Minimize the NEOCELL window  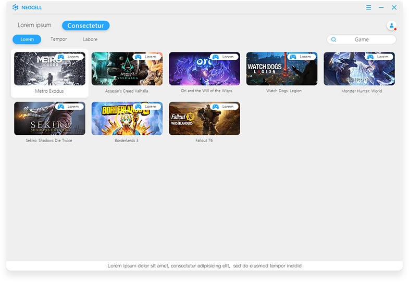381,7
